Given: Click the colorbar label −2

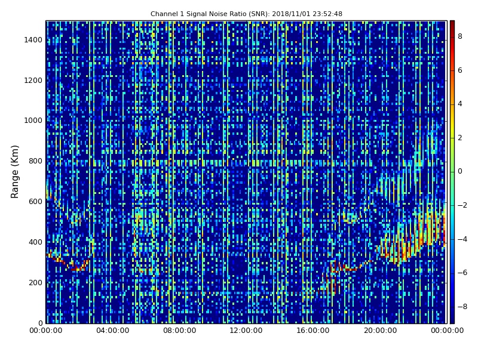Looking at the screenshot, I should click(x=462, y=205).
